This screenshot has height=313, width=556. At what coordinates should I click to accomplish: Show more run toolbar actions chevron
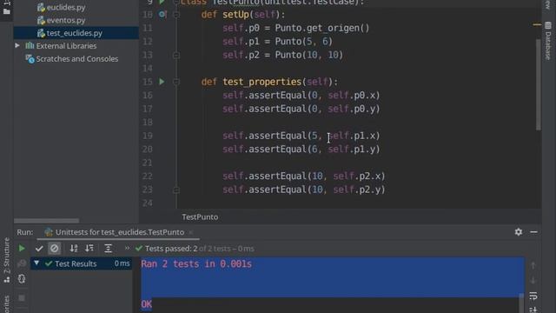coord(127,248)
